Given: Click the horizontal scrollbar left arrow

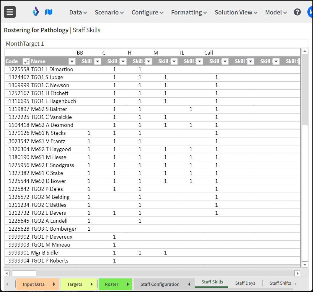Looking at the screenshot, I should click(7, 273).
